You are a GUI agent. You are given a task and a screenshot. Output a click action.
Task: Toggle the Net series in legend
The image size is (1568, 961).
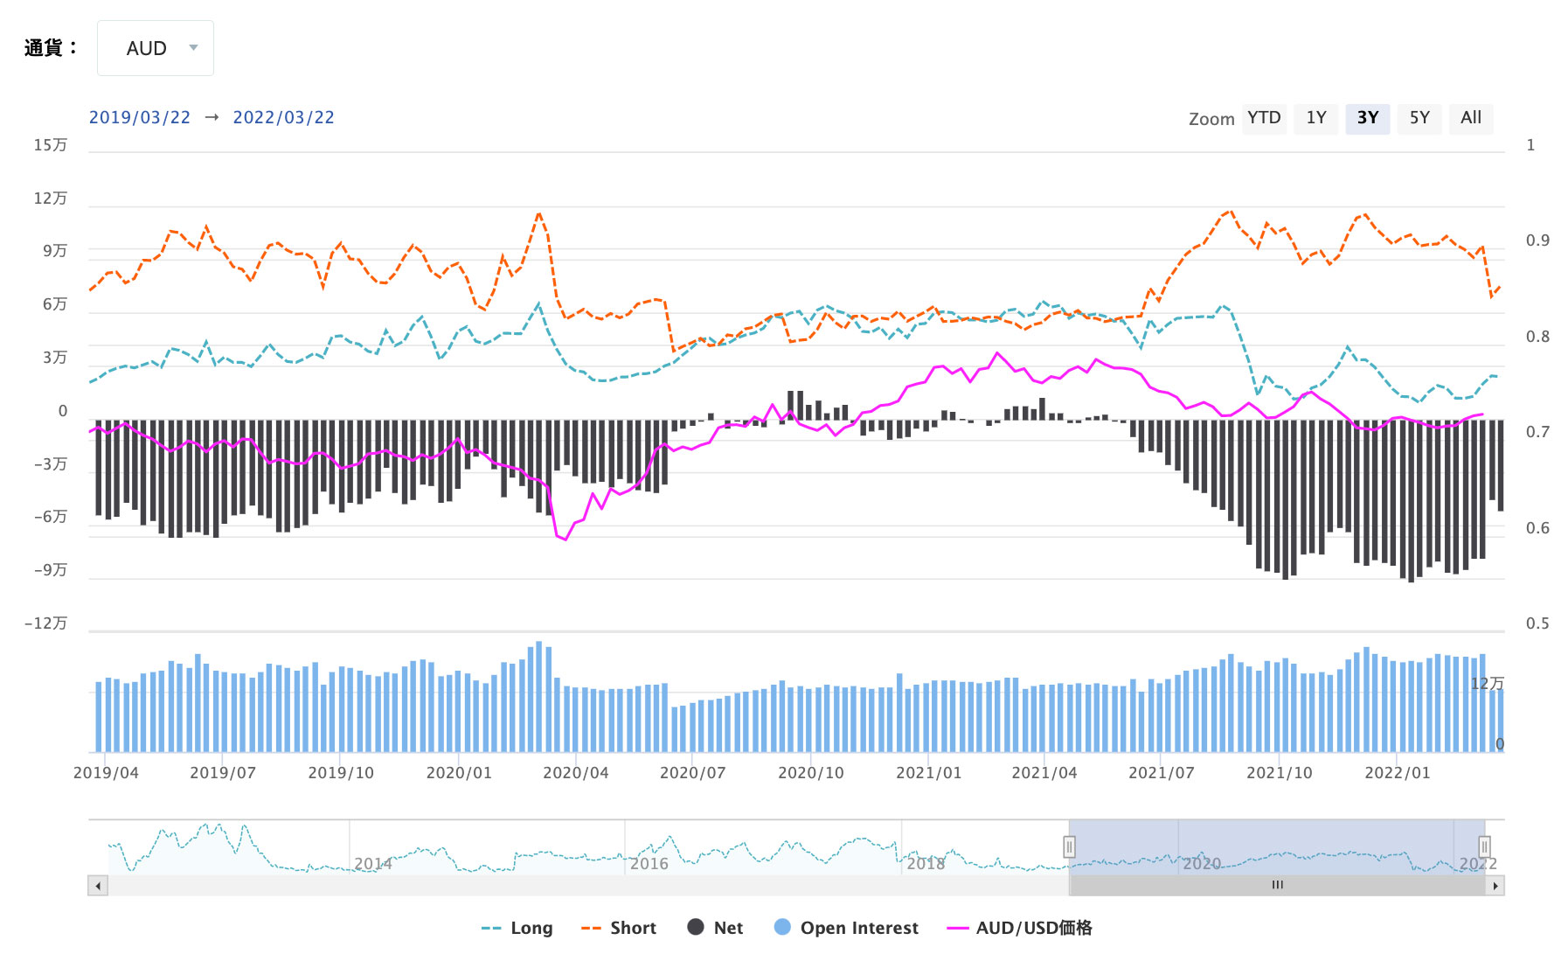coord(715,928)
